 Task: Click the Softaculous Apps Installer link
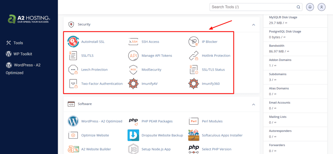[x=222, y=135]
